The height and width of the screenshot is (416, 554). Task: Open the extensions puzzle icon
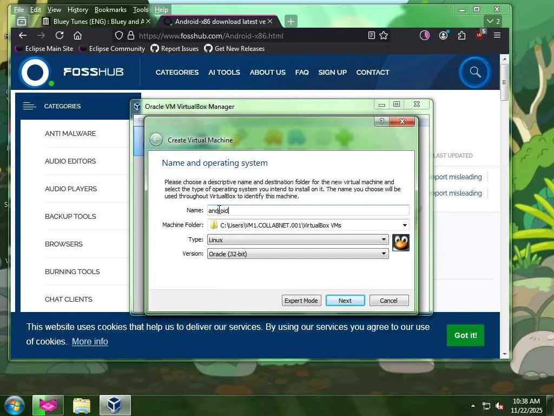point(461,35)
